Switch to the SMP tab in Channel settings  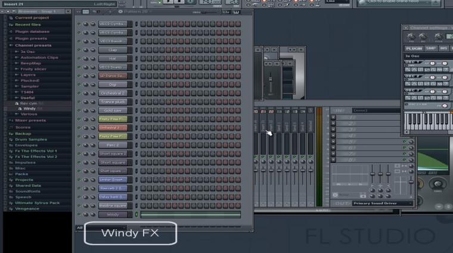(x=431, y=48)
